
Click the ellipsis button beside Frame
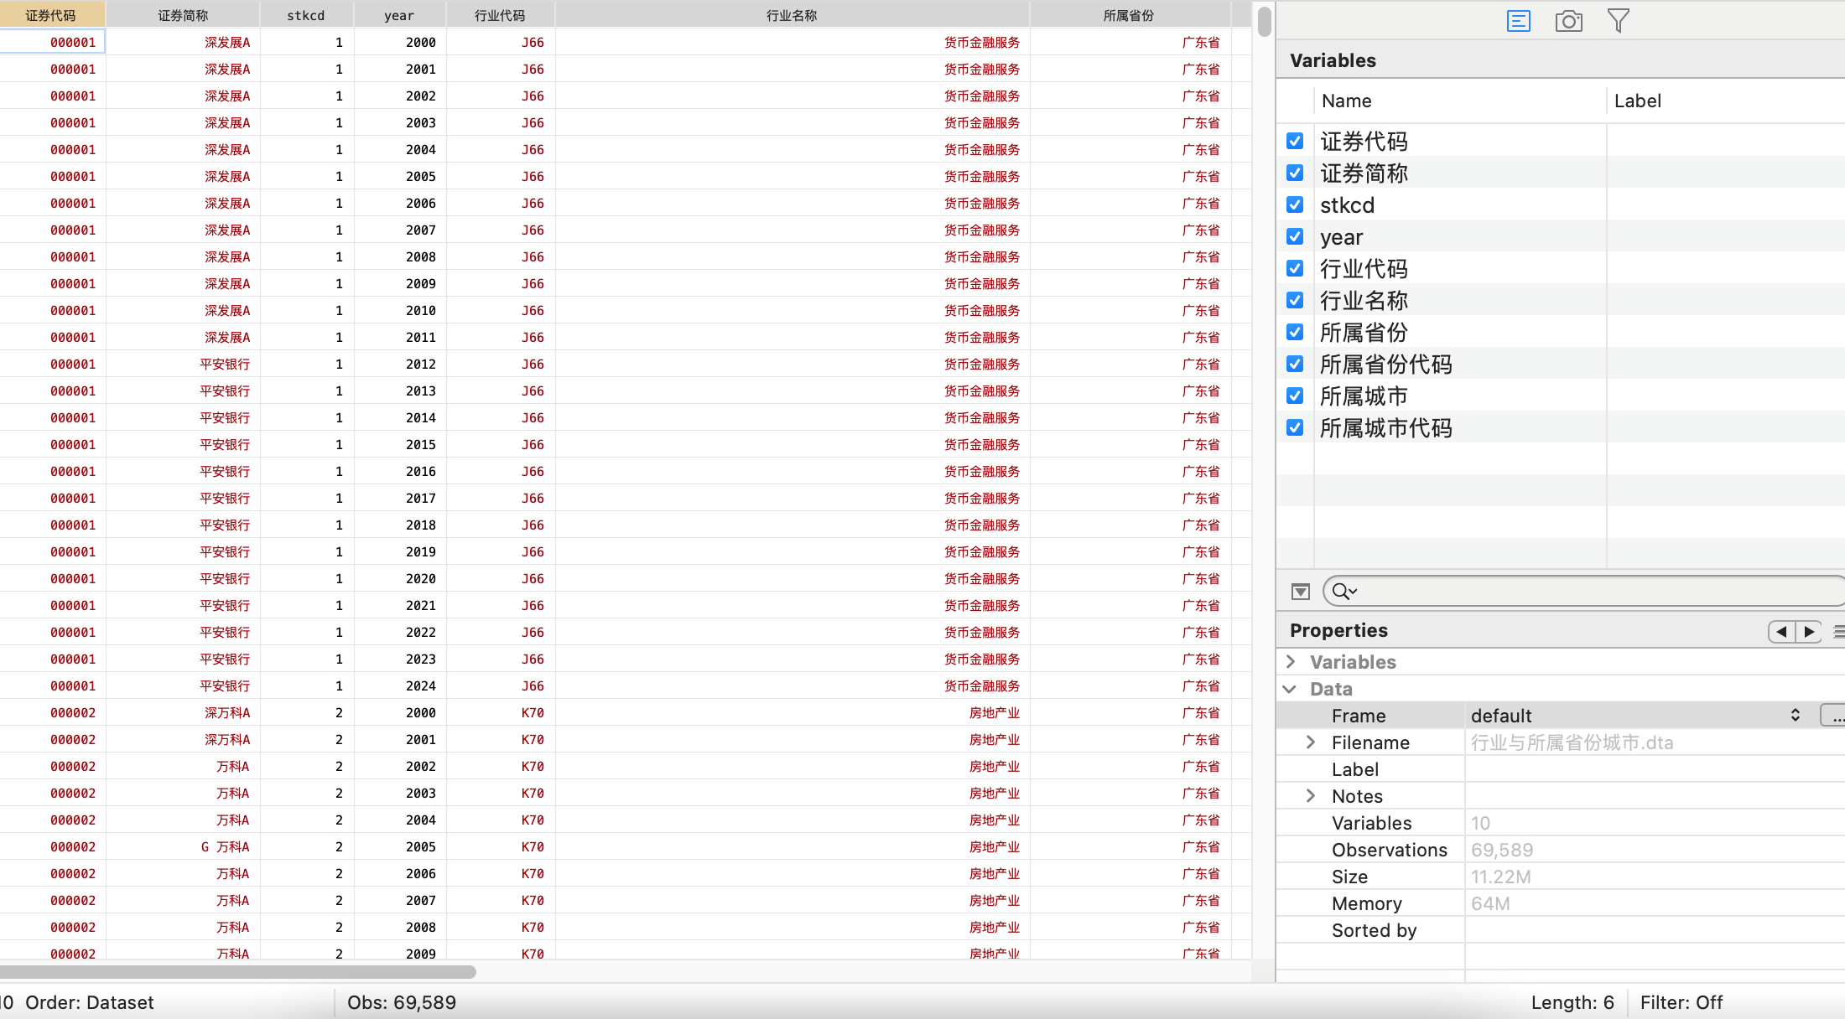(x=1834, y=716)
